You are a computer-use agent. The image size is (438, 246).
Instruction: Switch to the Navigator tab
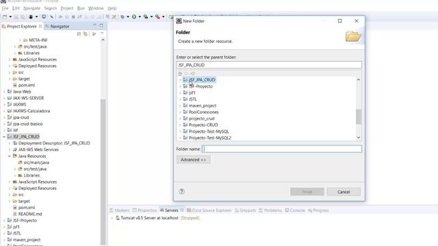click(57, 26)
